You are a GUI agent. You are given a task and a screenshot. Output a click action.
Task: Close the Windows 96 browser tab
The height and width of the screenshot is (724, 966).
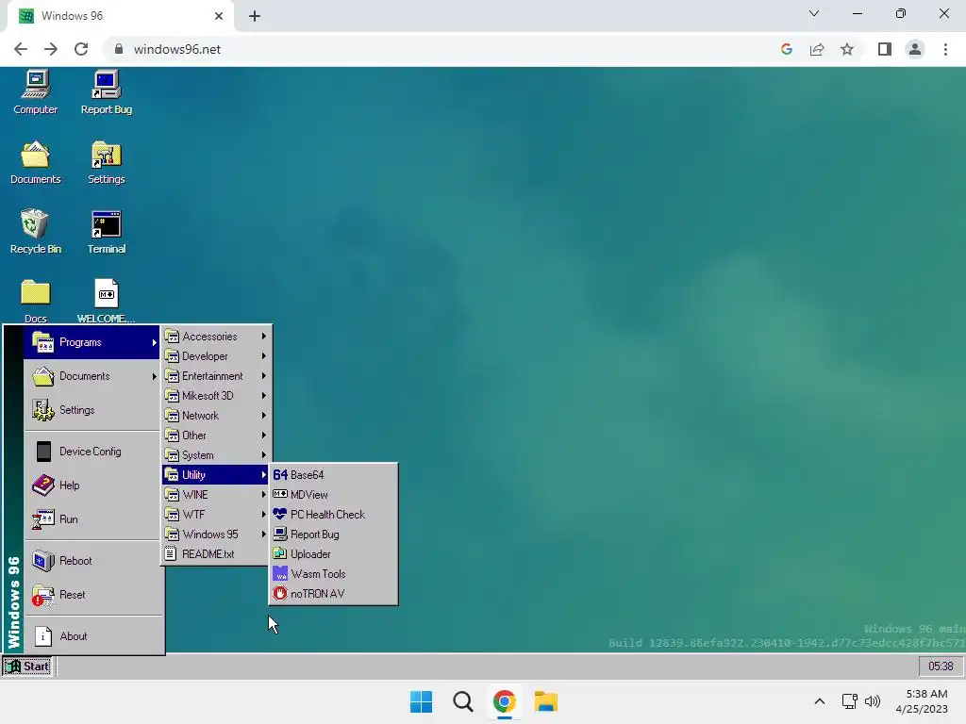coord(219,16)
